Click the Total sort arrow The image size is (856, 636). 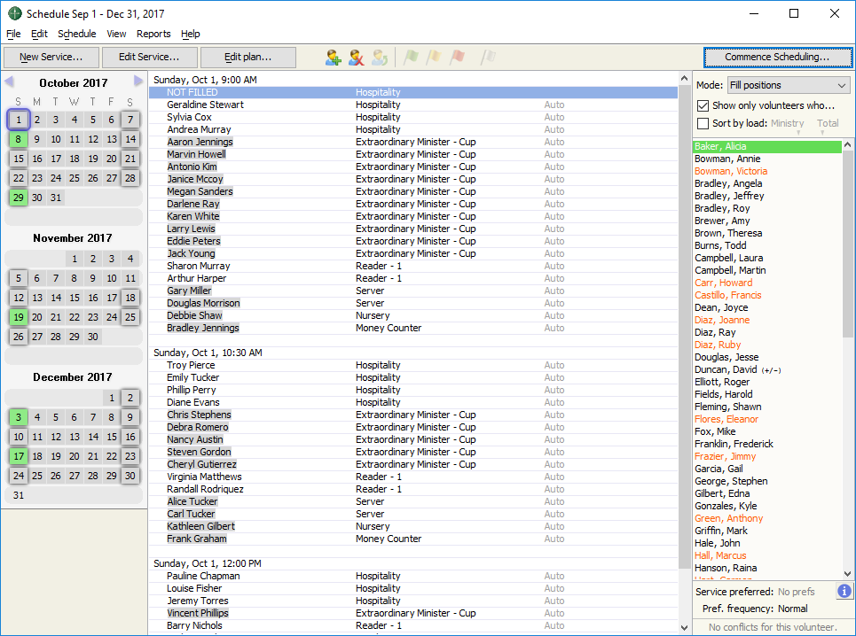[x=822, y=133]
